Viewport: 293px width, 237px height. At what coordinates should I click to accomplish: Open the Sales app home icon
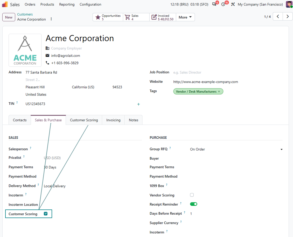[5, 4]
